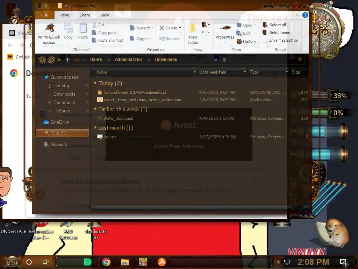
Task: Sort by Name column header
Action: click(102, 72)
